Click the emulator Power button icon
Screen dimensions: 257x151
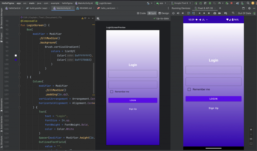173,13
